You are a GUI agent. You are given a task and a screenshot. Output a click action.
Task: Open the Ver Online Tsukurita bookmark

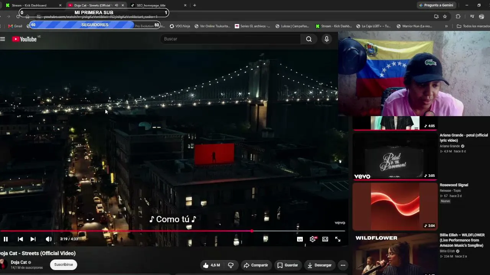tap(212, 26)
